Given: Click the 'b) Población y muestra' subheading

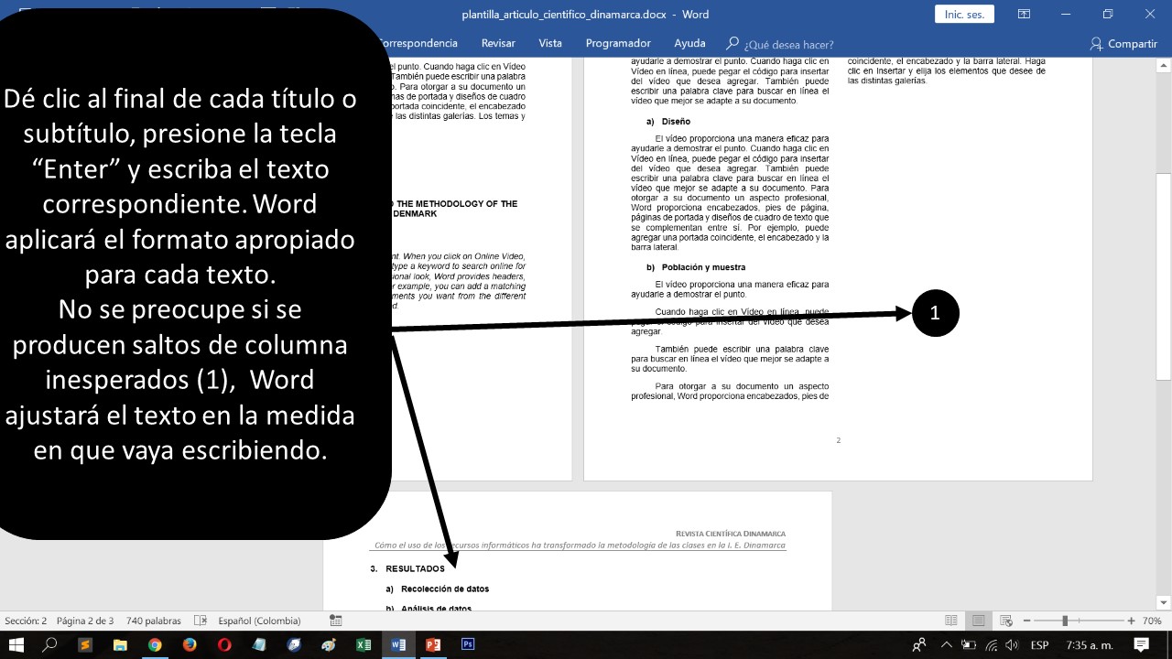Looking at the screenshot, I should click(696, 267).
